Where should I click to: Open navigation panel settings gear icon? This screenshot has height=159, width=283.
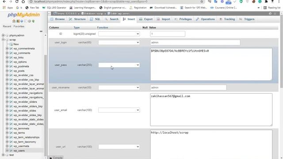29,21
